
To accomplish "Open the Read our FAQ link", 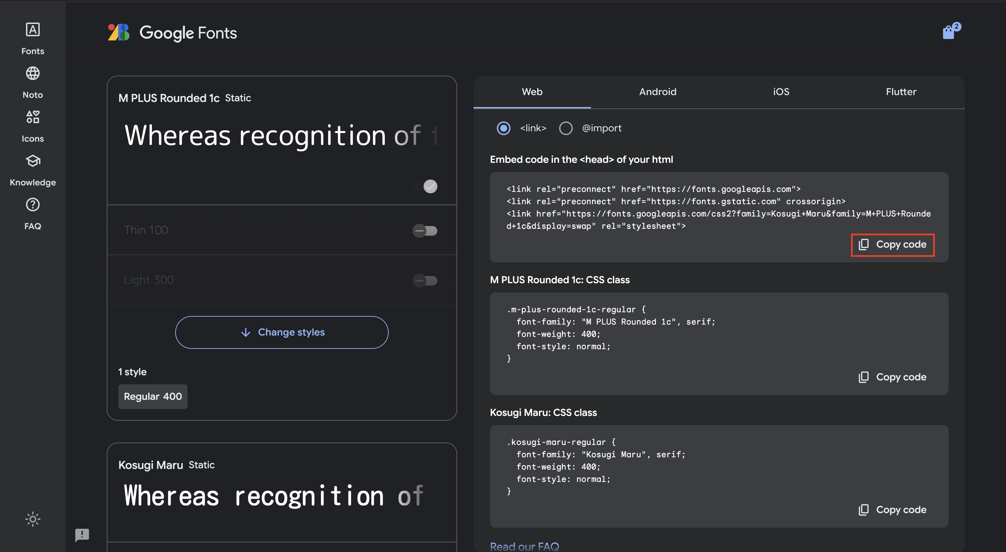I will click(525, 547).
